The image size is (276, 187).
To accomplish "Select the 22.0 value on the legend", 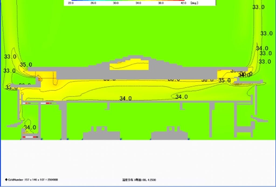I will click(71, 3).
